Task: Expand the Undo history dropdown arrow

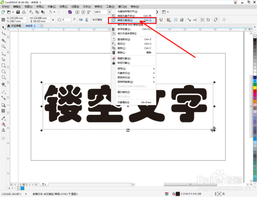Action: click(x=54, y=12)
